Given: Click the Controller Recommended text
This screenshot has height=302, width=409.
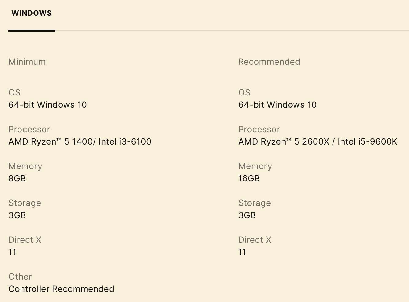Looking at the screenshot, I should click(61, 289).
